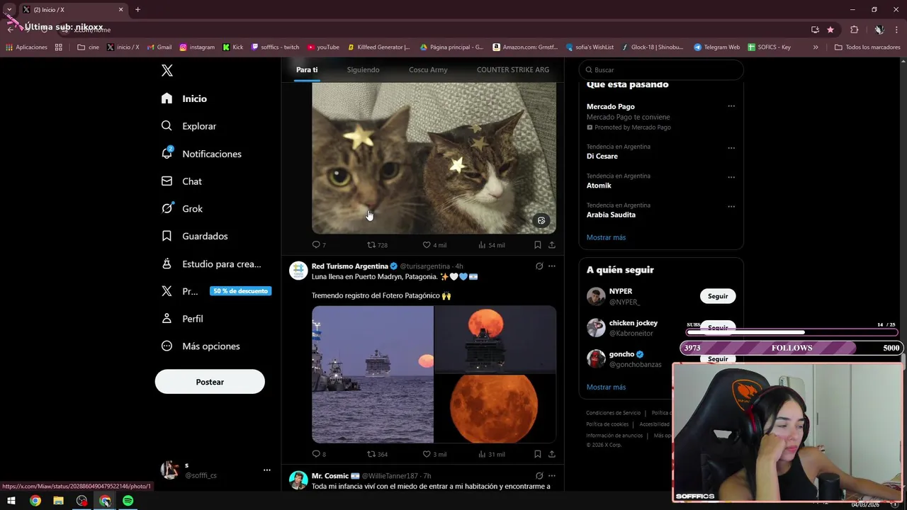Open Todos los marcadores folder
Viewport: 907px width, 510px height.
click(867, 47)
